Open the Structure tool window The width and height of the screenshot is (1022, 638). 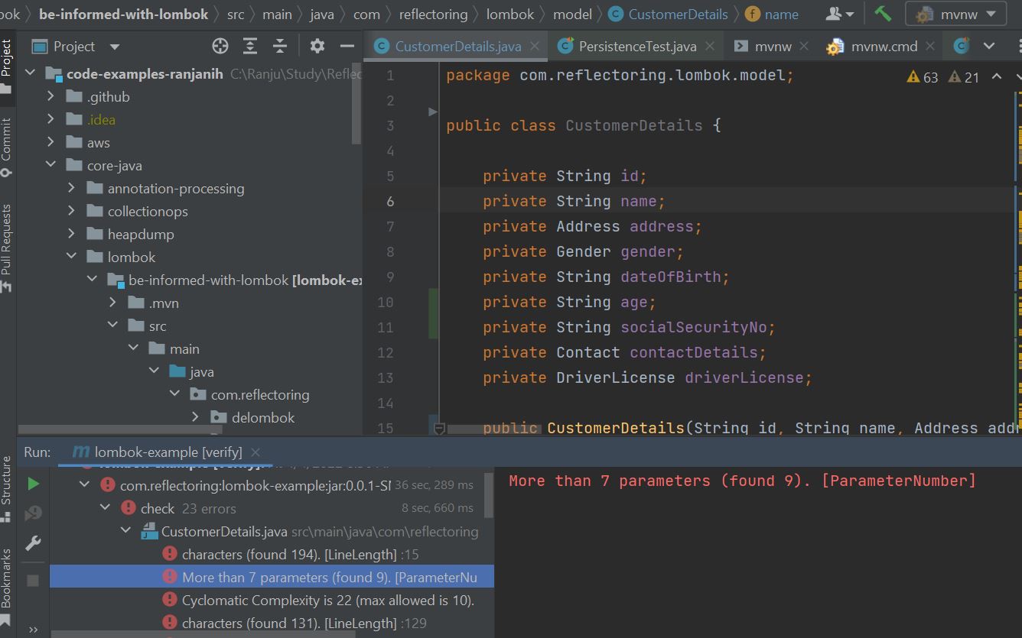[7, 489]
